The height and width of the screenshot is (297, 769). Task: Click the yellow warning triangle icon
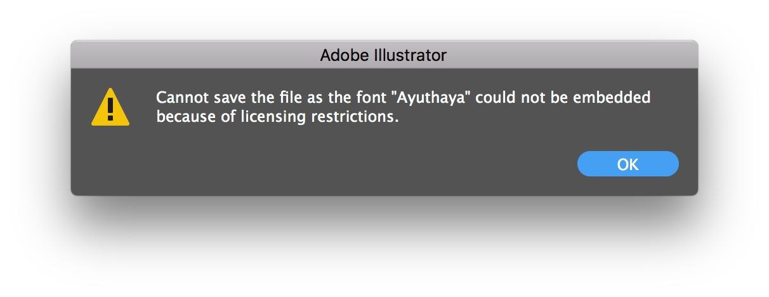(110, 107)
